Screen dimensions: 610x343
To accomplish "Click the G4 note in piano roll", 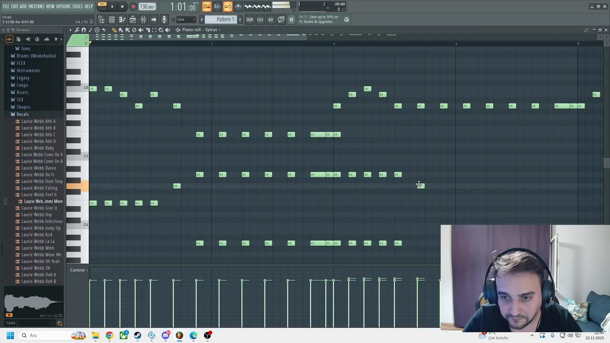I will click(176, 186).
